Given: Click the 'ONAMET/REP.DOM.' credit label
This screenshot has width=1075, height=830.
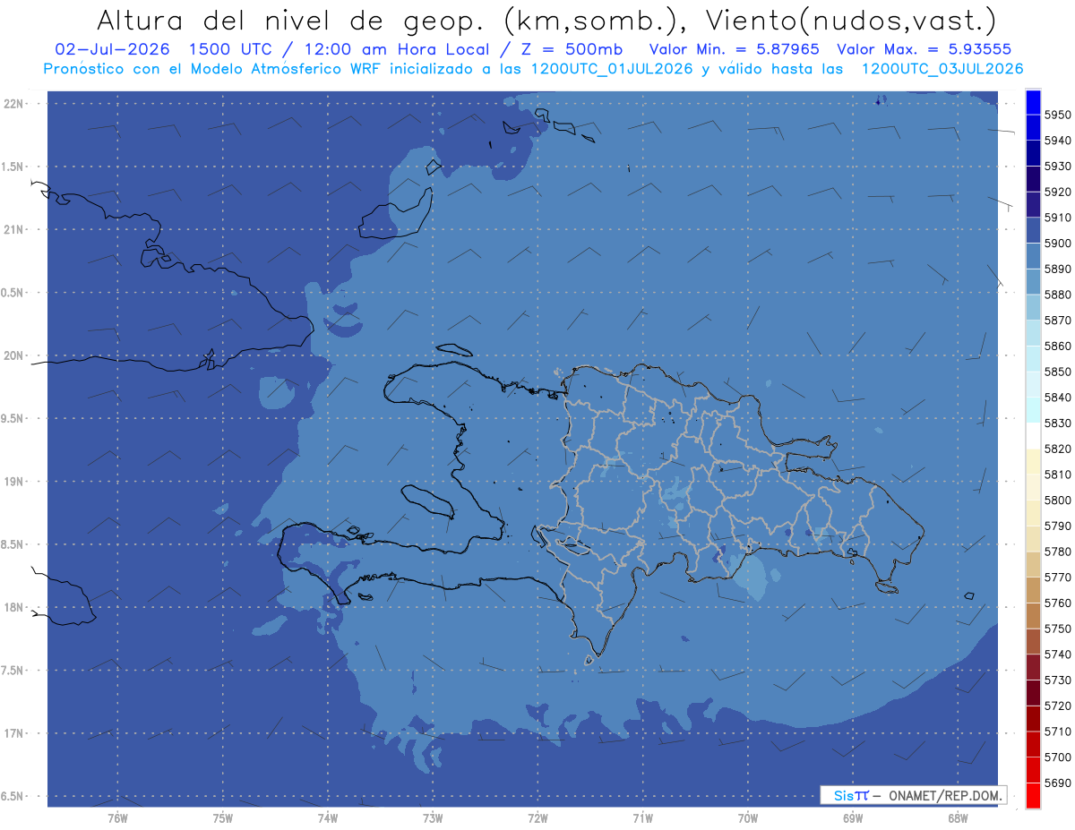Looking at the screenshot, I should [946, 795].
